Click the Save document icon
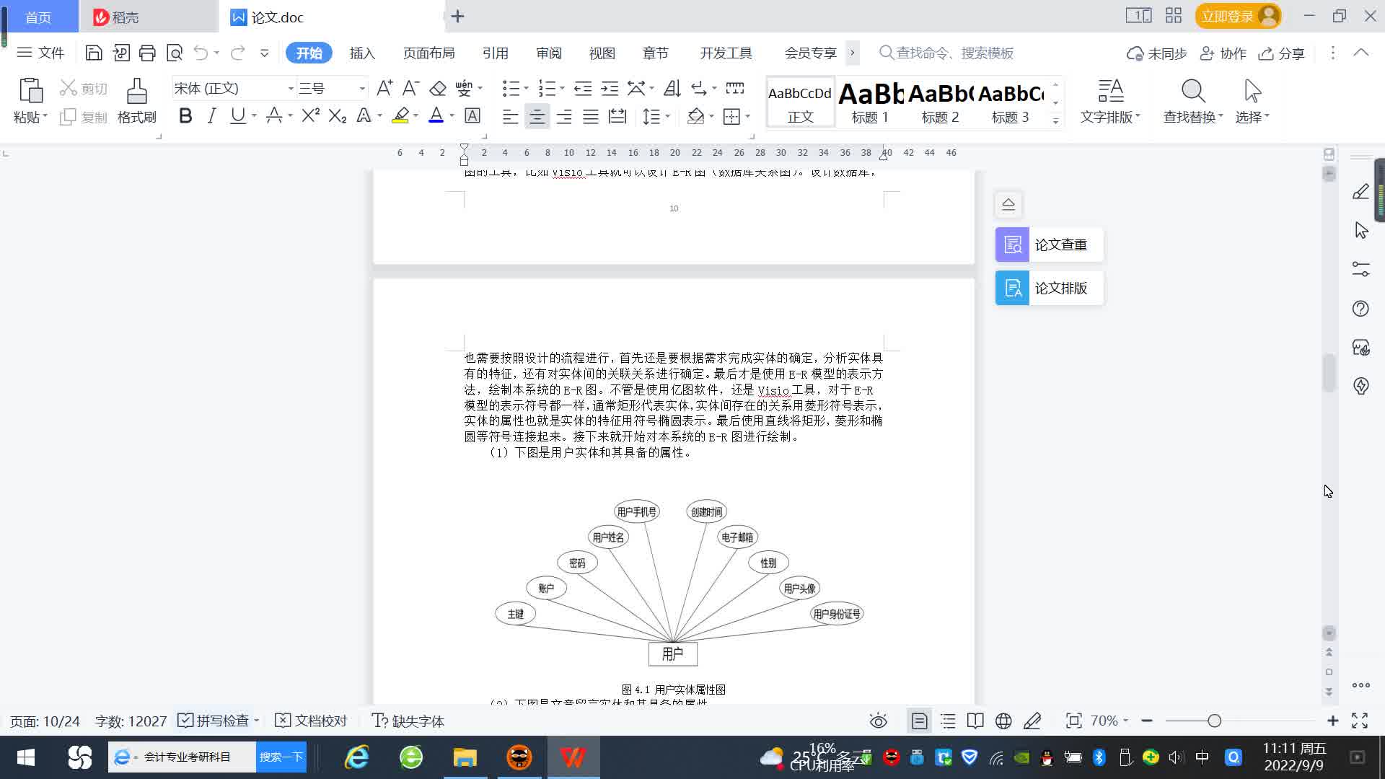 (x=93, y=53)
